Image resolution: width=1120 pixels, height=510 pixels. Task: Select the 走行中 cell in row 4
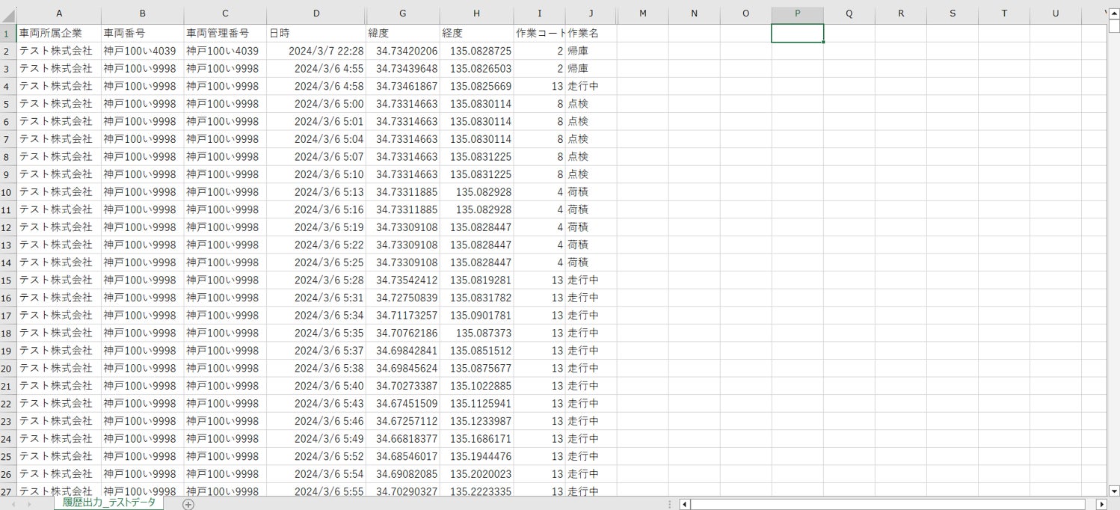coord(591,86)
